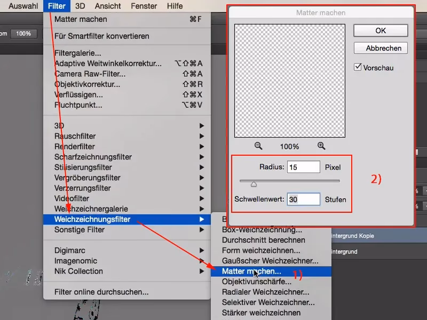Screen dimensions: 427x320
Task: Click the Schwellenwert input field
Action: [x=303, y=199]
